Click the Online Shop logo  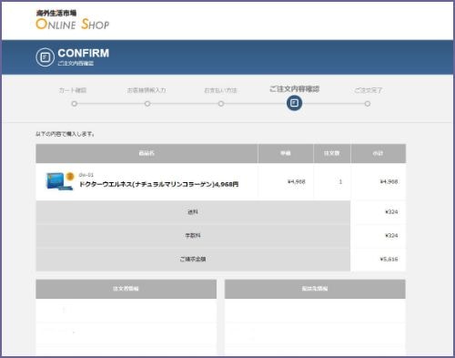point(73,20)
